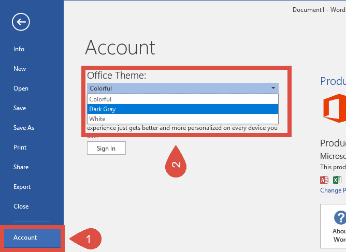Close the document via Close item

21,206
